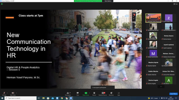The width and height of the screenshot is (179, 100).
Task: Open the Mail app from taskbar
Action: (x=53, y=98)
